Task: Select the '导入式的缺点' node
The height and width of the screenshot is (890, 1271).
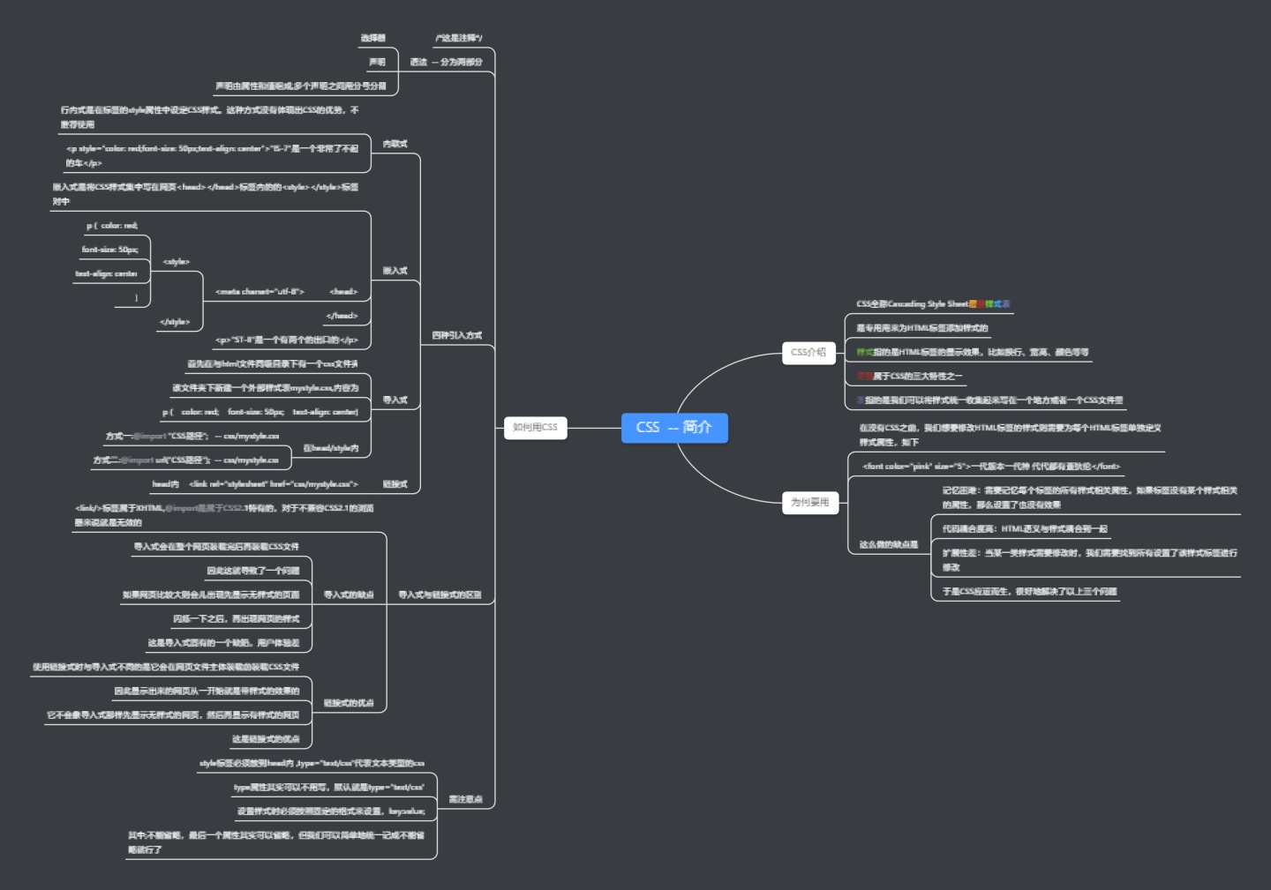Action: click(x=349, y=595)
